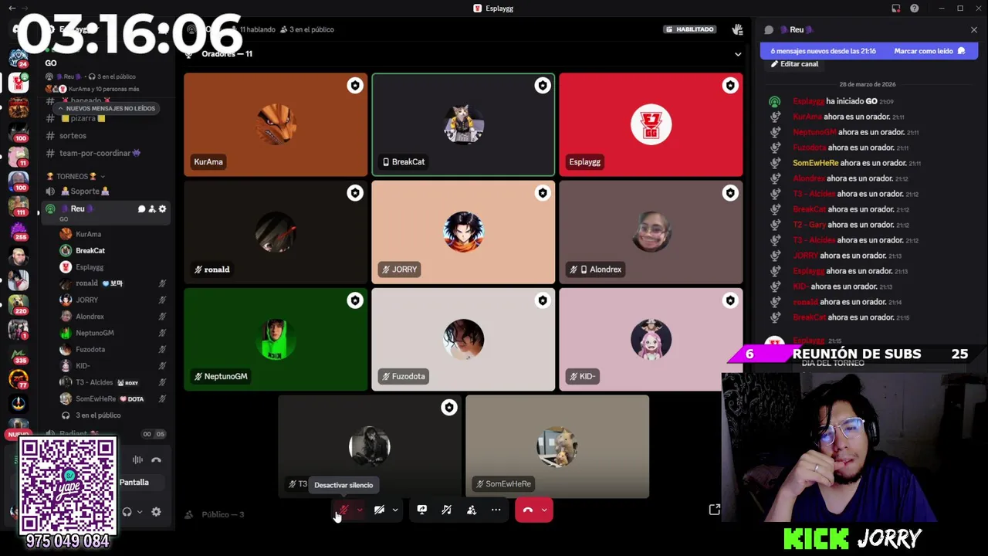Turn on the camera in call bar
The width and height of the screenshot is (988, 556).
pos(379,510)
